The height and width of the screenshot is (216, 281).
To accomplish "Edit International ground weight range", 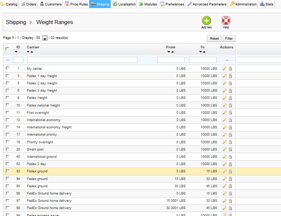I will point(224,157).
